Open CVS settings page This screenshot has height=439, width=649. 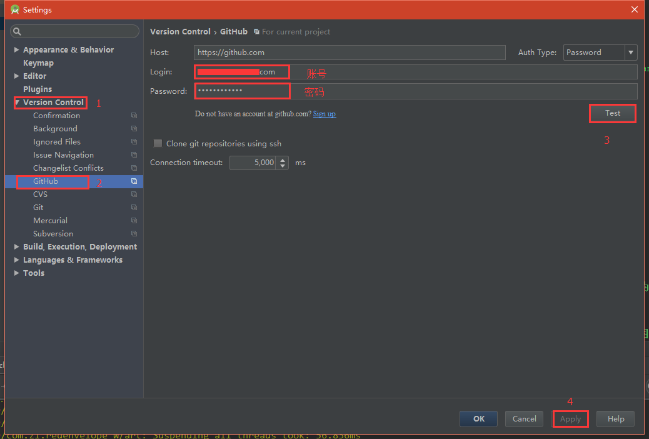tap(41, 194)
